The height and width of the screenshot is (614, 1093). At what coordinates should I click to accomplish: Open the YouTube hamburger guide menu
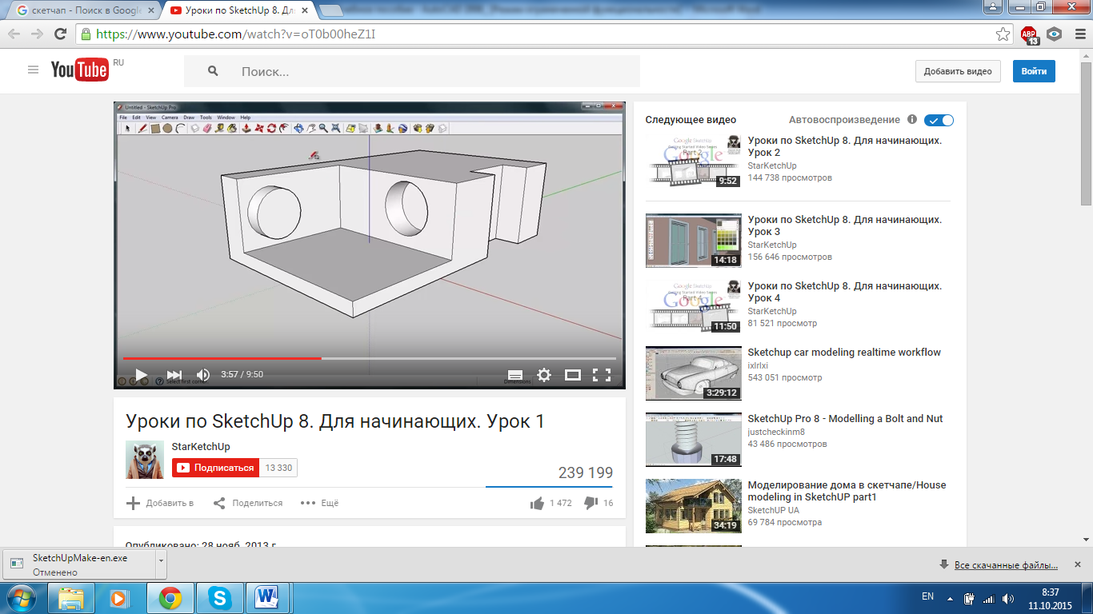coord(33,70)
